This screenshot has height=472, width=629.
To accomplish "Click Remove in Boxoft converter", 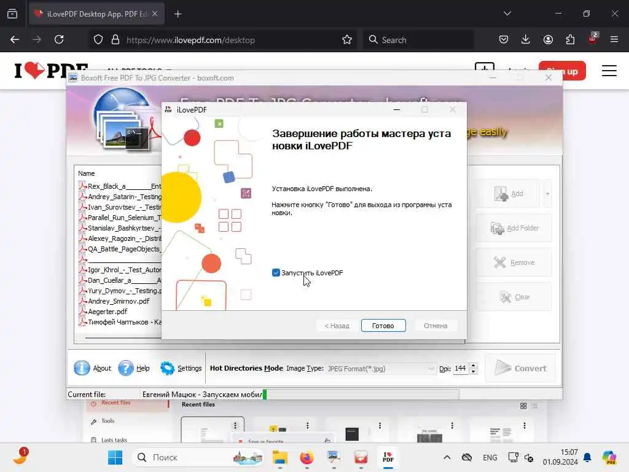I will [514, 262].
